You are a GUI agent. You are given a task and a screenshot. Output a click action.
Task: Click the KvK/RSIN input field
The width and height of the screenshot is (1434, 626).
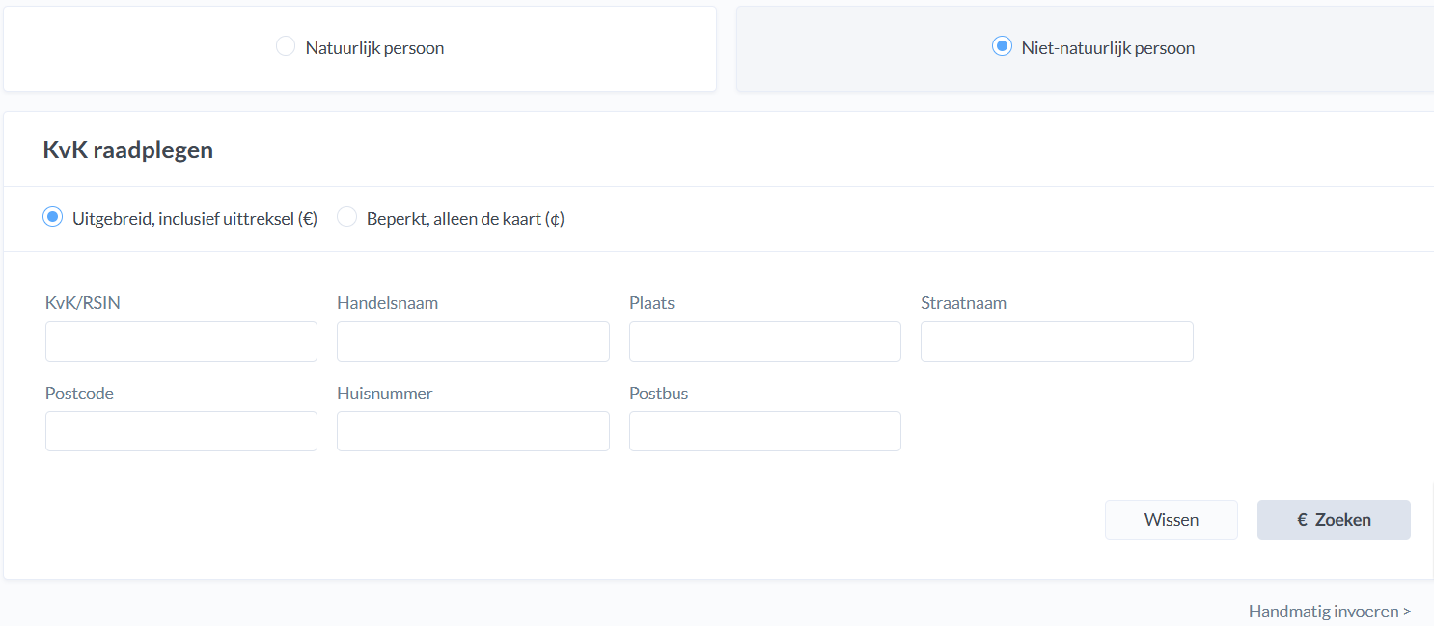(x=181, y=341)
